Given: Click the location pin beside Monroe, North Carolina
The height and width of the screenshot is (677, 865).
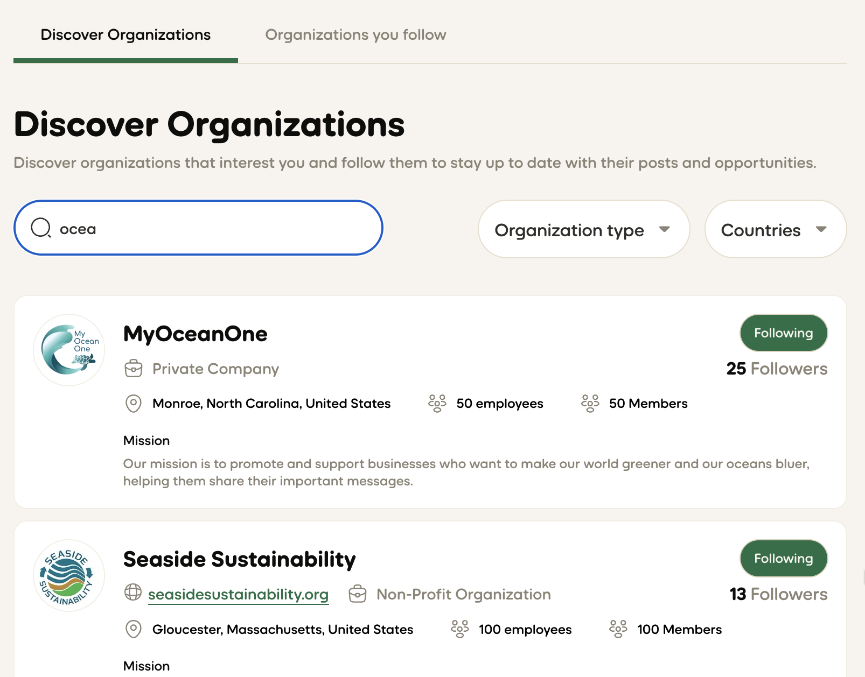Looking at the screenshot, I should coord(133,404).
